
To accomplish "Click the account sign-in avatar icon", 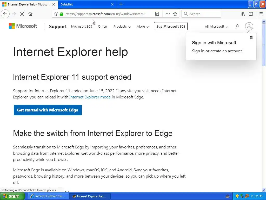I will 249,26.
